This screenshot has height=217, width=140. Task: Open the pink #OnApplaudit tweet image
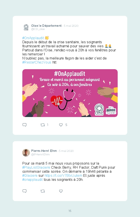[70, 93]
